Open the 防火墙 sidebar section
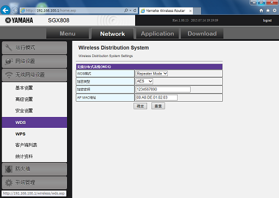This screenshot has height=198, width=279. pyautogui.click(x=34, y=169)
